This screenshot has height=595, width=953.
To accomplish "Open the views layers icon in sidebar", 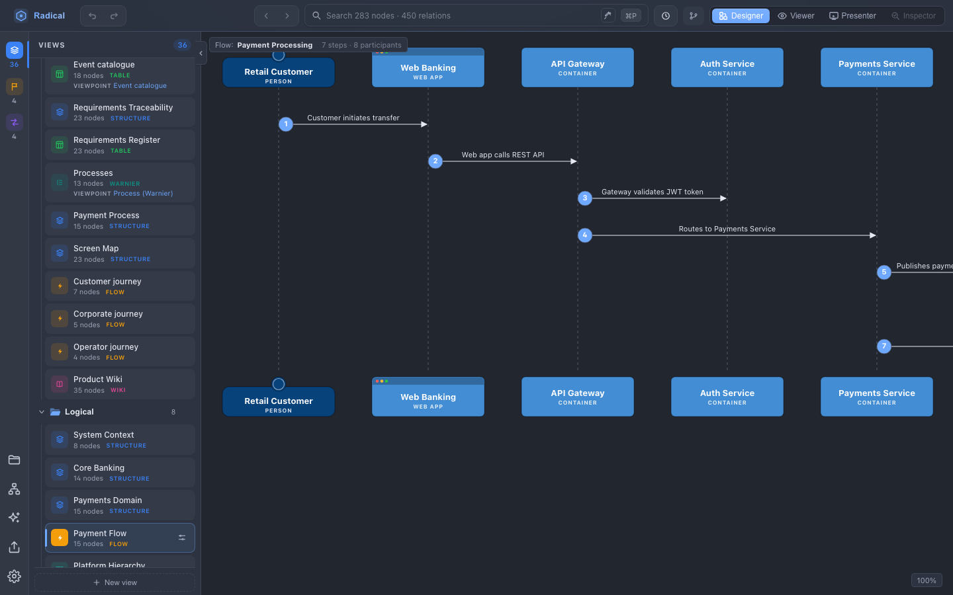I will 15,50.
